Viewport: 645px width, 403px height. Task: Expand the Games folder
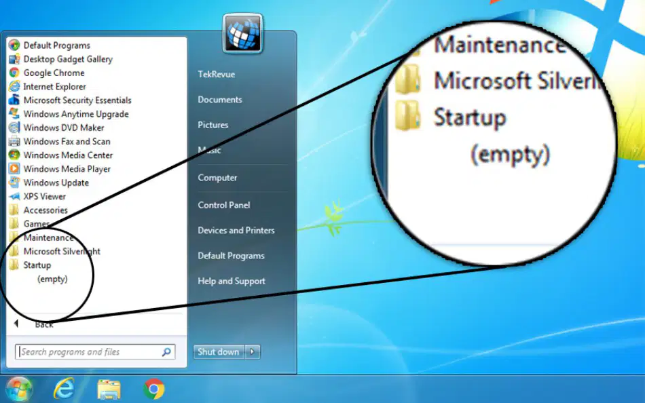(29, 224)
